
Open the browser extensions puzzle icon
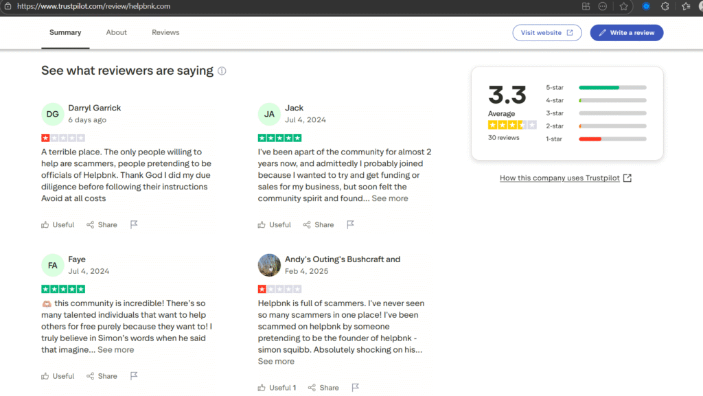[665, 6]
